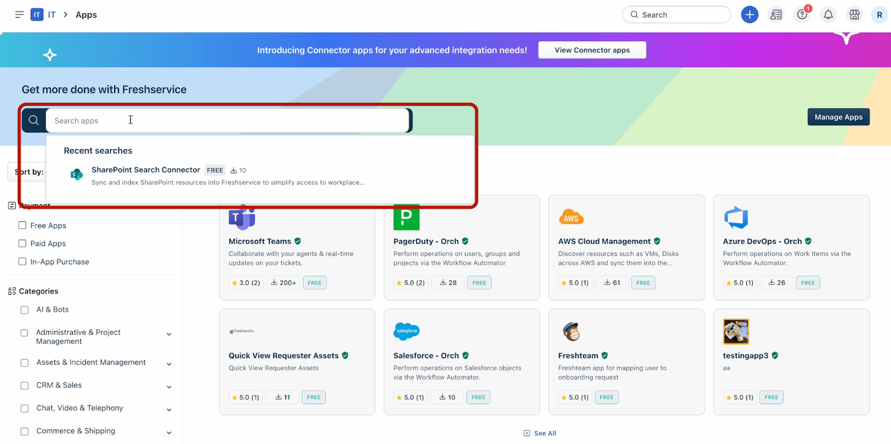Click the IT workspace badge icon
The height and width of the screenshot is (444, 891).
(37, 14)
